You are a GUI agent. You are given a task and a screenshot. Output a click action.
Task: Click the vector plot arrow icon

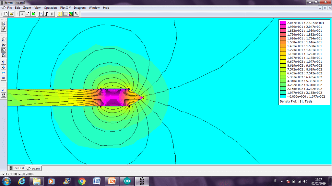(77, 14)
